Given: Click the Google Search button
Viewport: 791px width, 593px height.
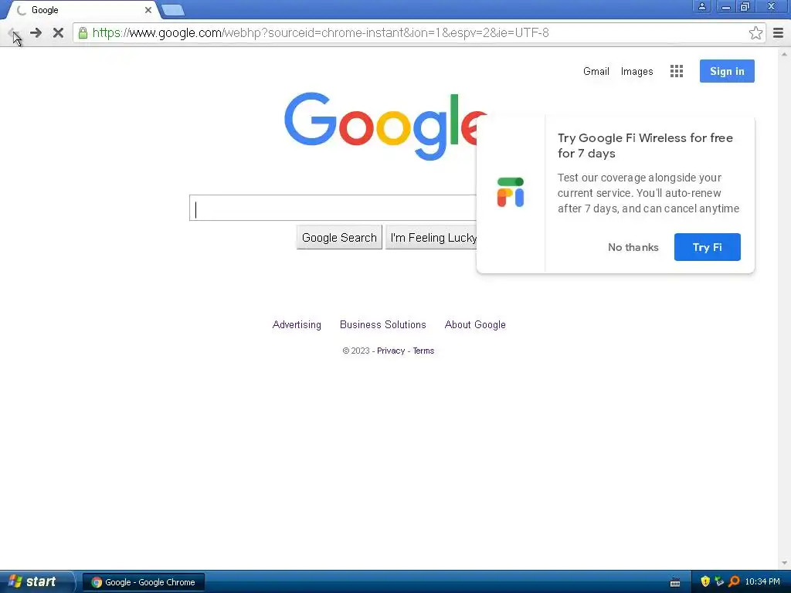Looking at the screenshot, I should pyautogui.click(x=339, y=238).
